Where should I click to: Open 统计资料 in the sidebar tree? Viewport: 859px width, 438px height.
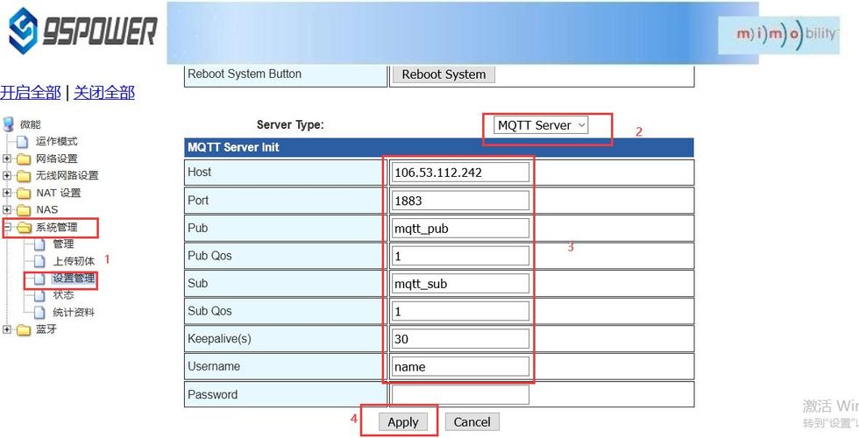point(73,312)
